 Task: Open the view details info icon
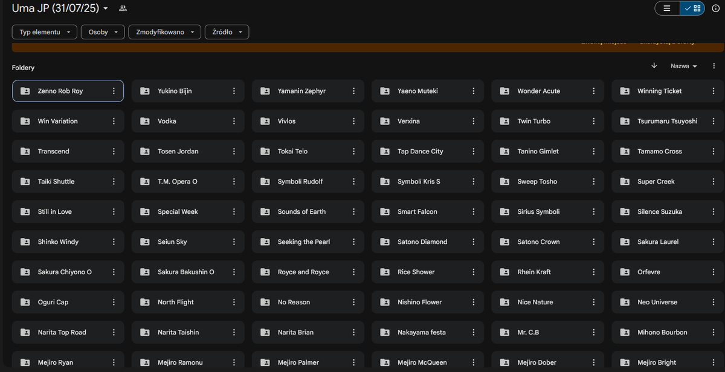point(716,8)
